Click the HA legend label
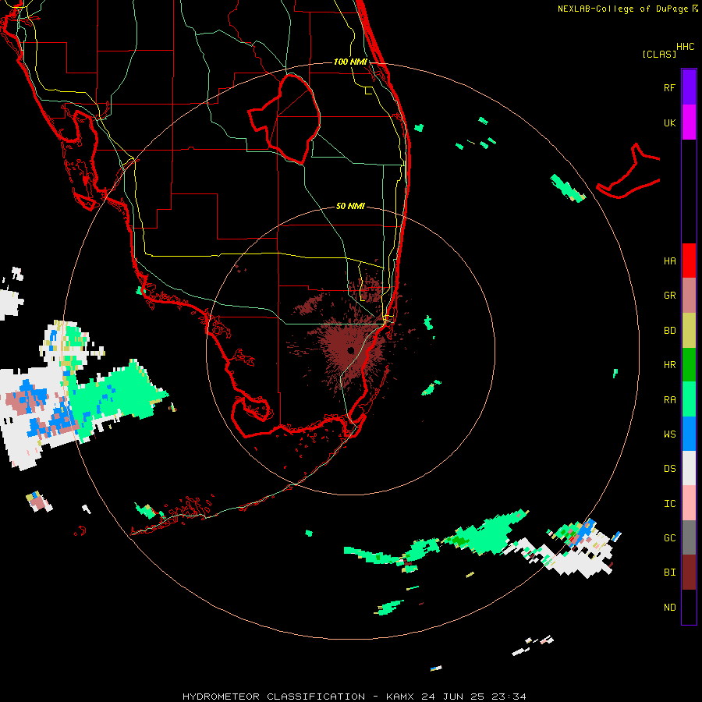702x702 pixels. point(669,261)
